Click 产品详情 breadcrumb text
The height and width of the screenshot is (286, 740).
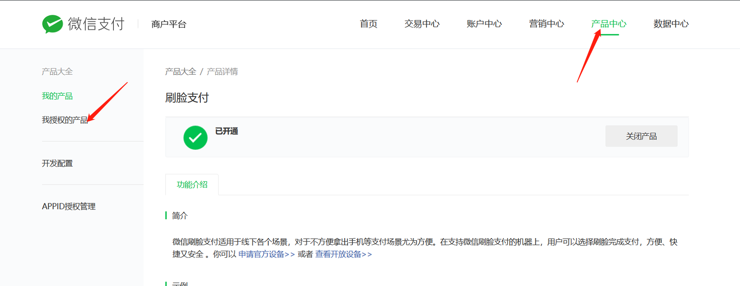pos(222,72)
